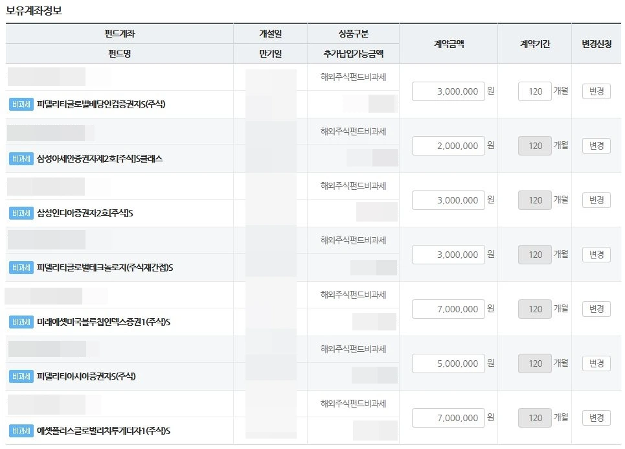Click the 상품구분 column header
This screenshot has width=625, height=449.
354,34
